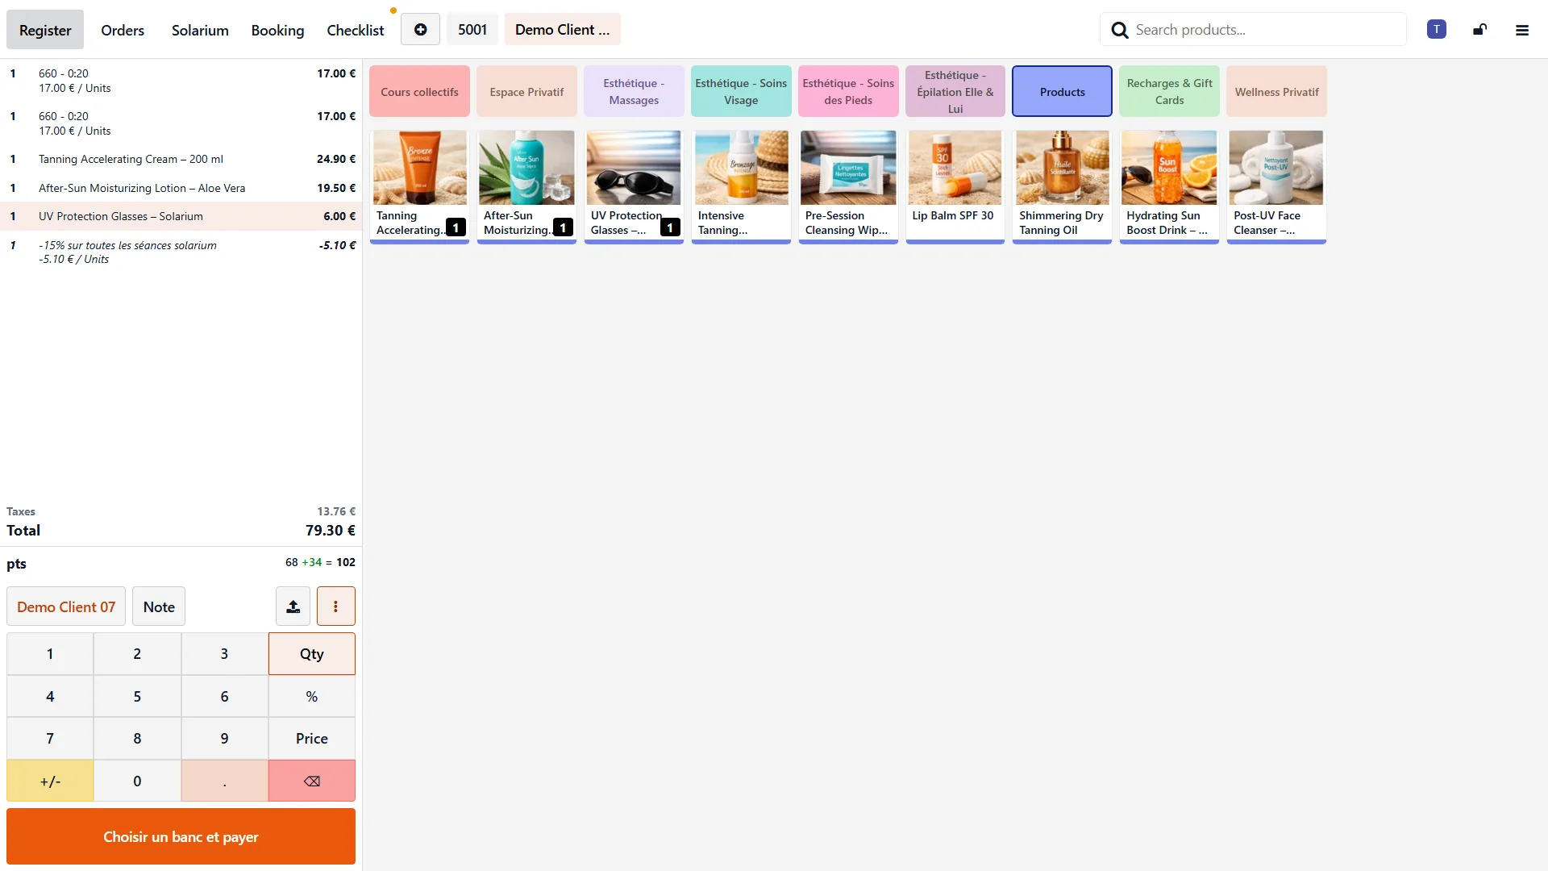Switch to the Solarium tab
This screenshot has height=871, width=1548.
point(200,30)
